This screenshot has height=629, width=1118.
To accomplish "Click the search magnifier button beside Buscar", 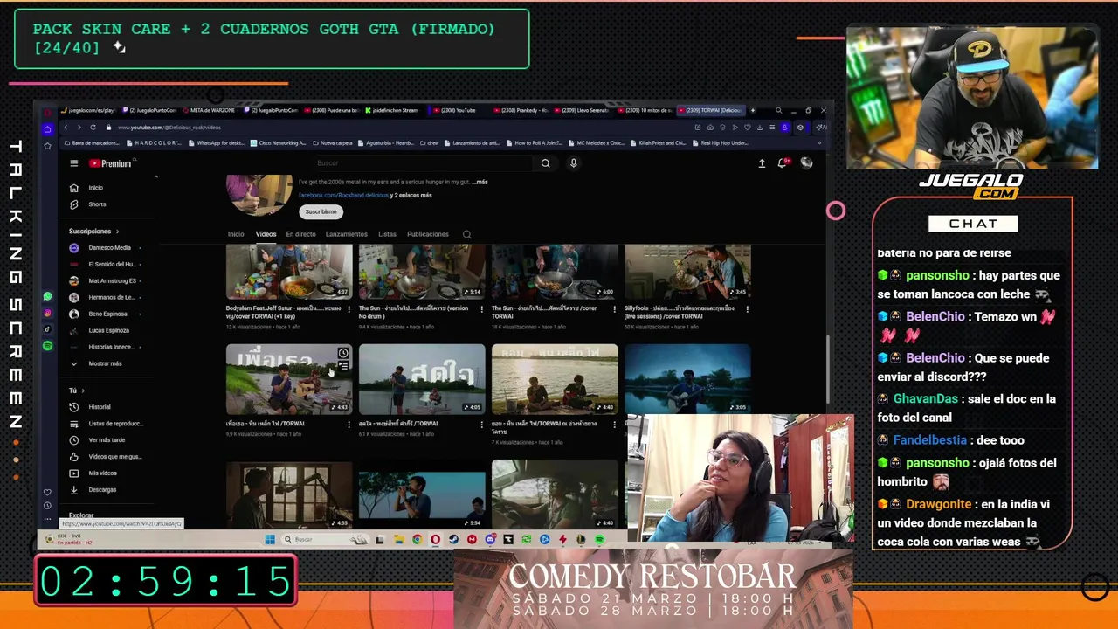I will (x=545, y=163).
